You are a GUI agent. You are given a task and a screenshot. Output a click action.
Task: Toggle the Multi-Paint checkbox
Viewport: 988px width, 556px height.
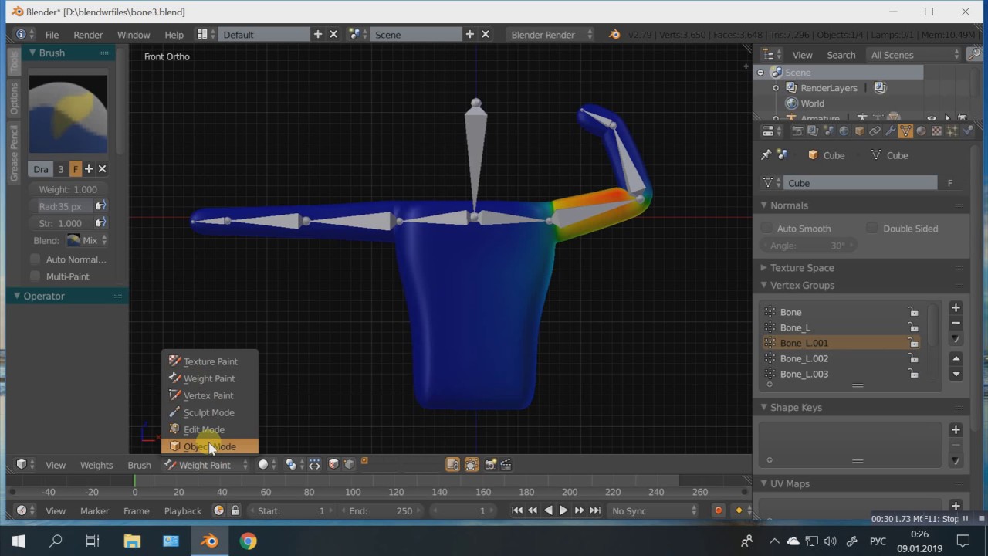[36, 276]
